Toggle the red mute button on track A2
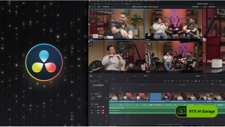This screenshot has width=225, height=127. click(x=103, y=110)
